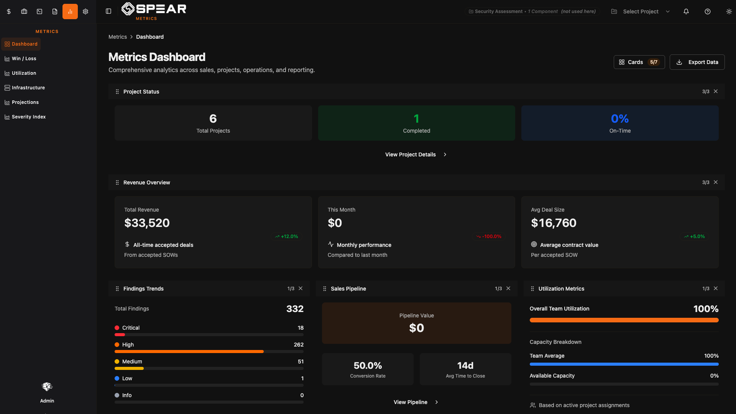Select Win / Loss in the sidebar

24,58
